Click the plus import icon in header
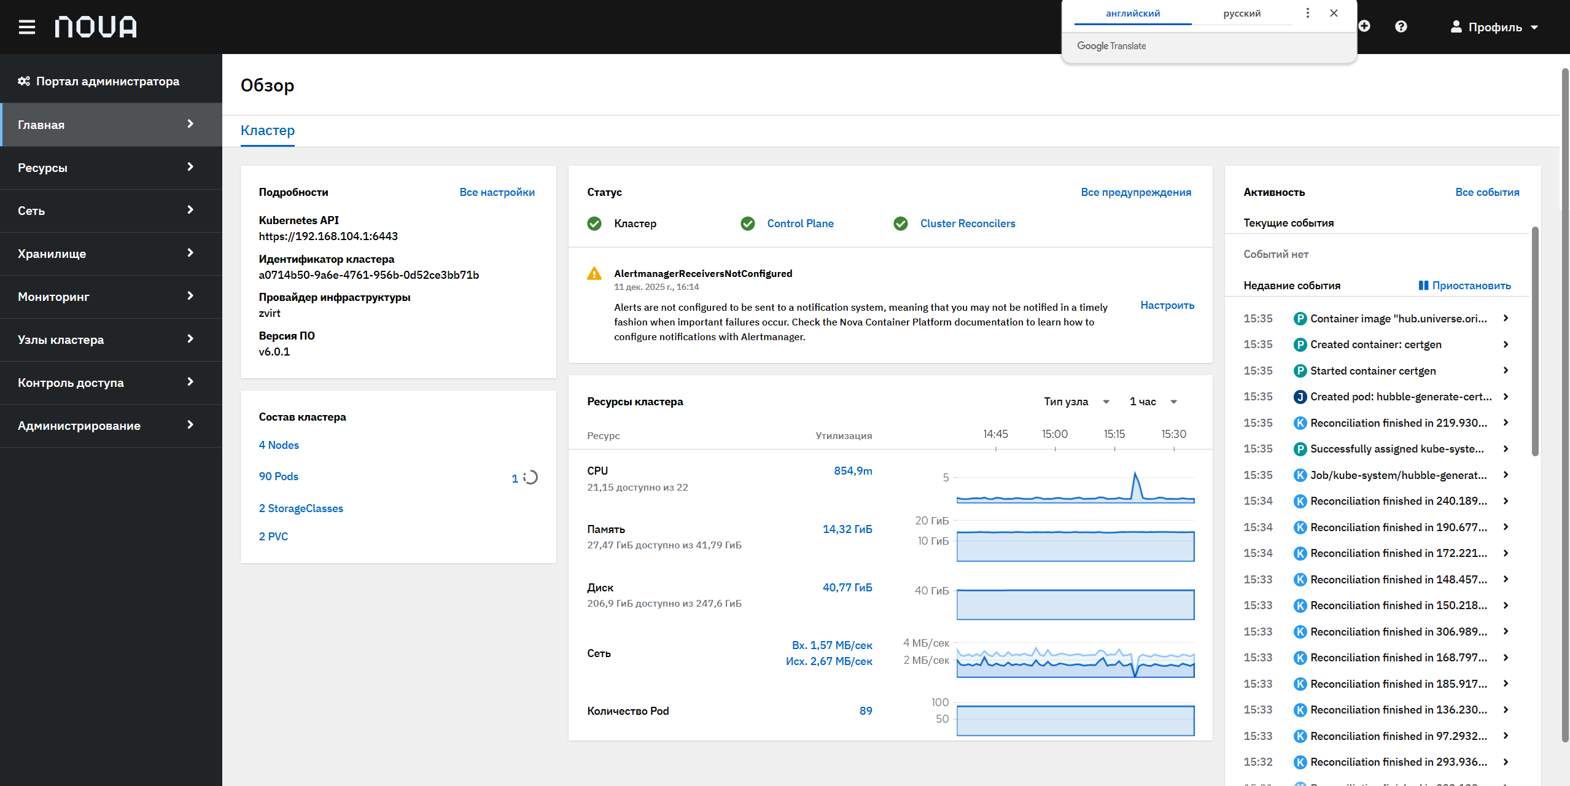This screenshot has width=1570, height=786. [1364, 26]
